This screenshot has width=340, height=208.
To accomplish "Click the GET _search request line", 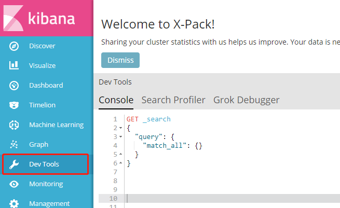I will click(x=148, y=119).
